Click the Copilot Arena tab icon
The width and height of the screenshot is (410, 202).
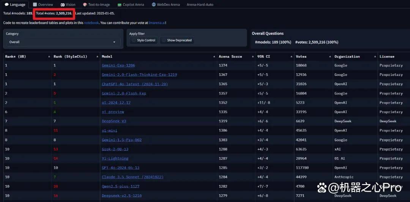tap(120, 5)
